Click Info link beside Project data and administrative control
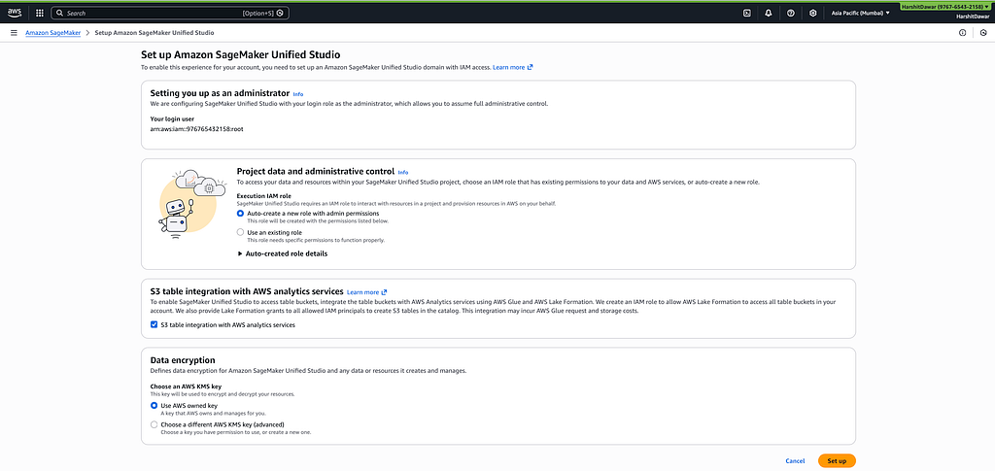The height and width of the screenshot is (471, 995). click(403, 172)
